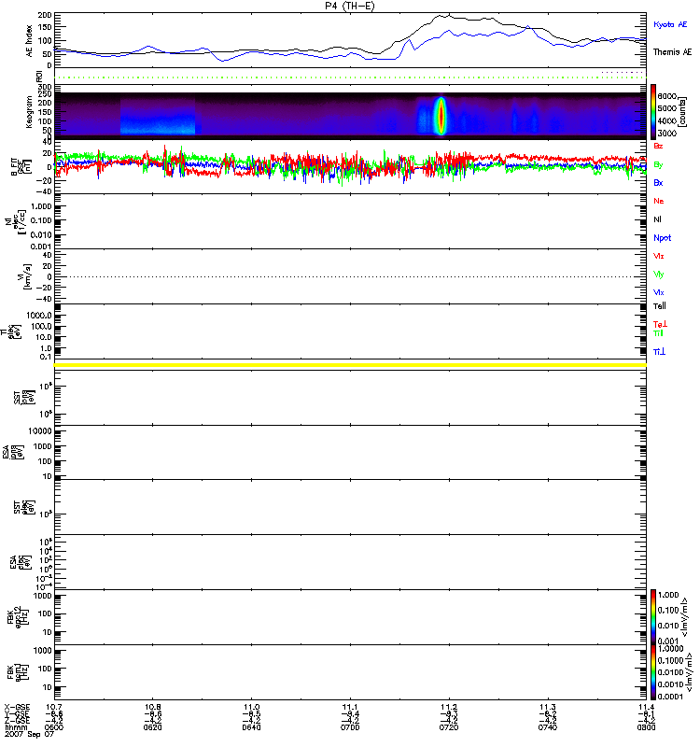The width and height of the screenshot is (700, 747).
Task: Click the X-GSE value 11.2
Action: (449, 707)
